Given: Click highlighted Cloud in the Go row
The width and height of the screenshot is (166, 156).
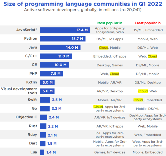Looking at the screenshot, I should coord(98,107).
